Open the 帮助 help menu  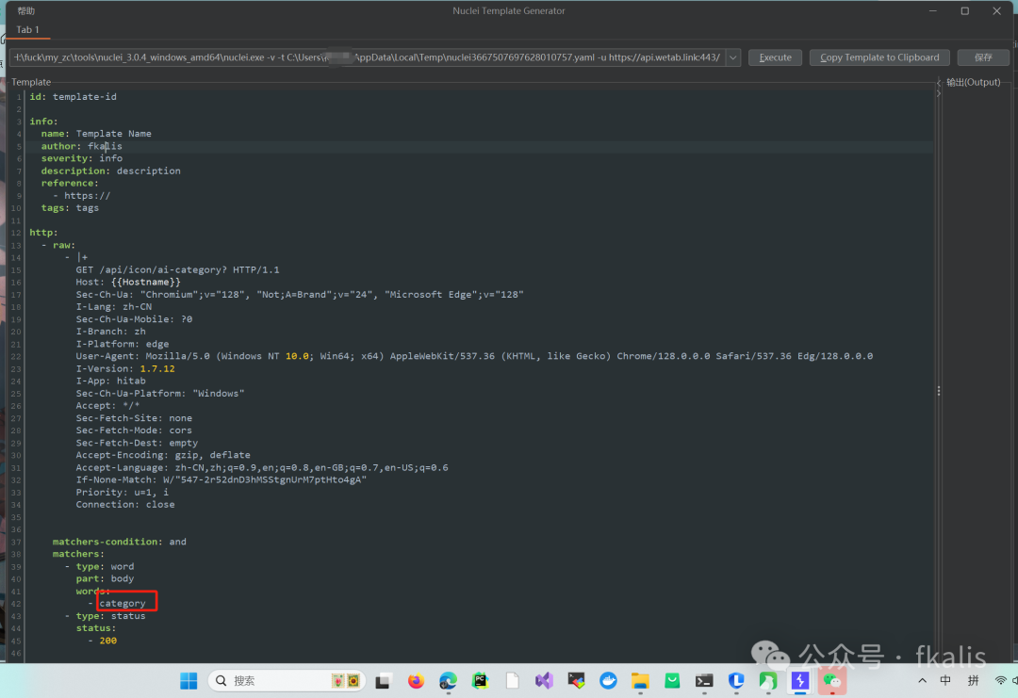(x=26, y=11)
